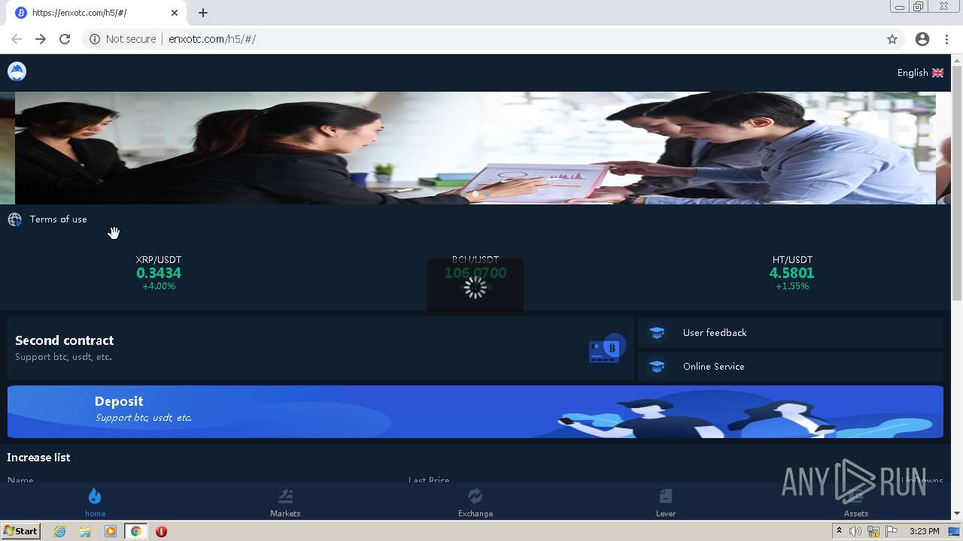Go forward in browser history
The image size is (963, 541).
point(41,39)
